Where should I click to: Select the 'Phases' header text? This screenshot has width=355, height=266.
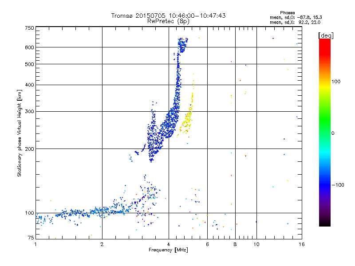click(x=287, y=13)
